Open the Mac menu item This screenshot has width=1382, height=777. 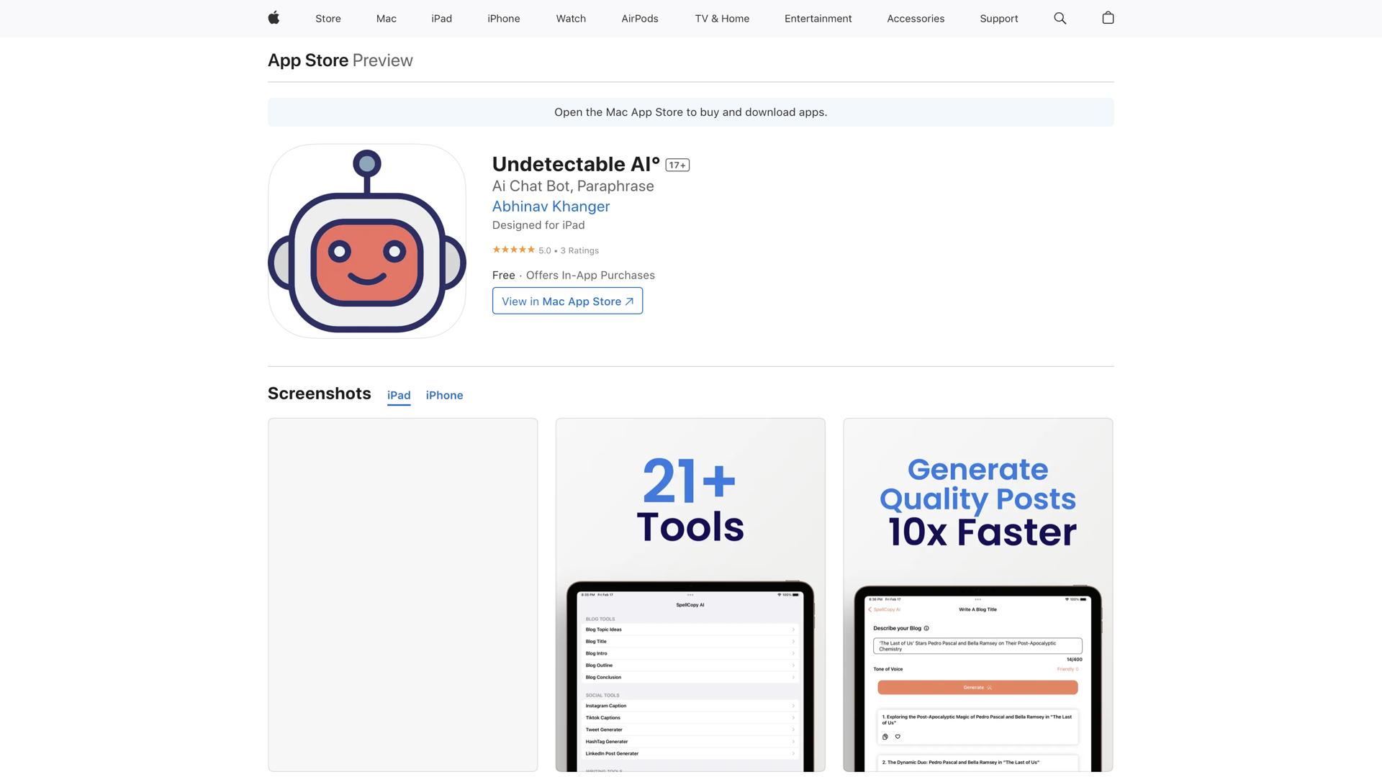pyautogui.click(x=386, y=19)
